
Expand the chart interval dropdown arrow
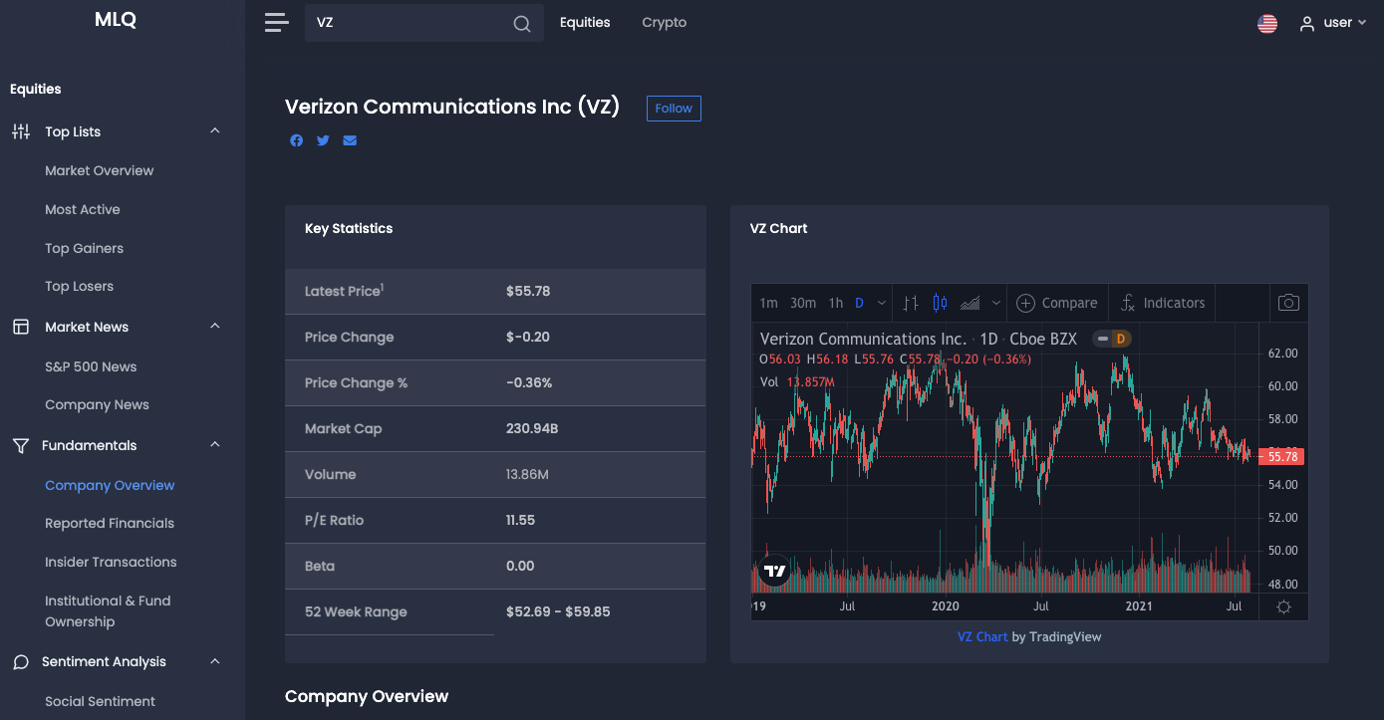(882, 303)
